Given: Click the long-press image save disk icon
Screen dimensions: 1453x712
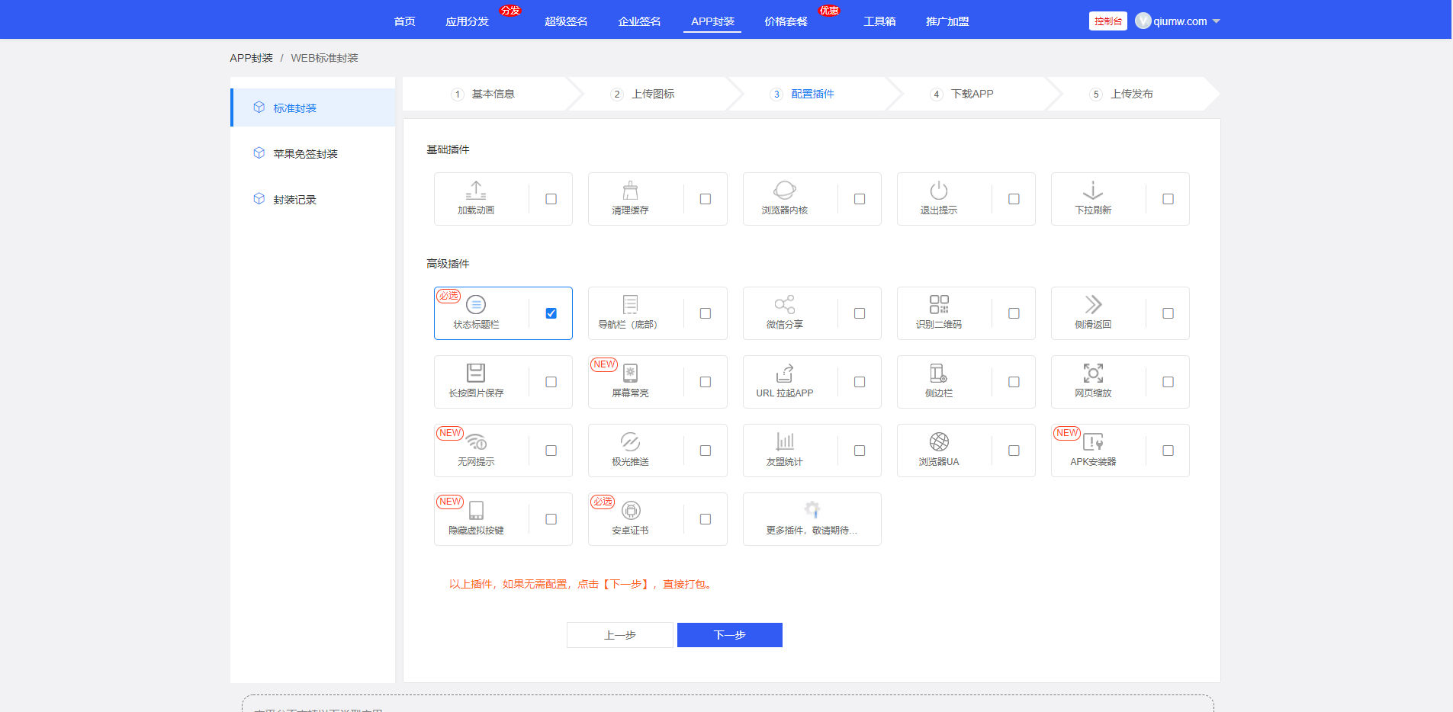Looking at the screenshot, I should coord(476,373).
